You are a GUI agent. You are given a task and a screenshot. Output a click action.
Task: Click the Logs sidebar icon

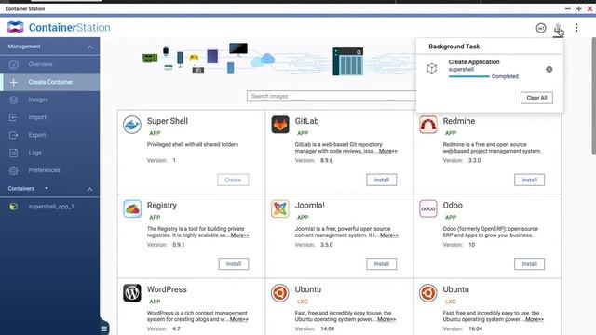point(14,153)
